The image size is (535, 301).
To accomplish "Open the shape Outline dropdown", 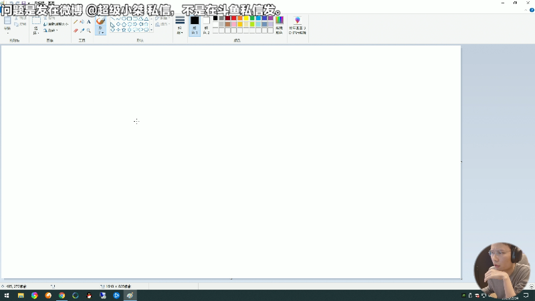I will (x=163, y=18).
